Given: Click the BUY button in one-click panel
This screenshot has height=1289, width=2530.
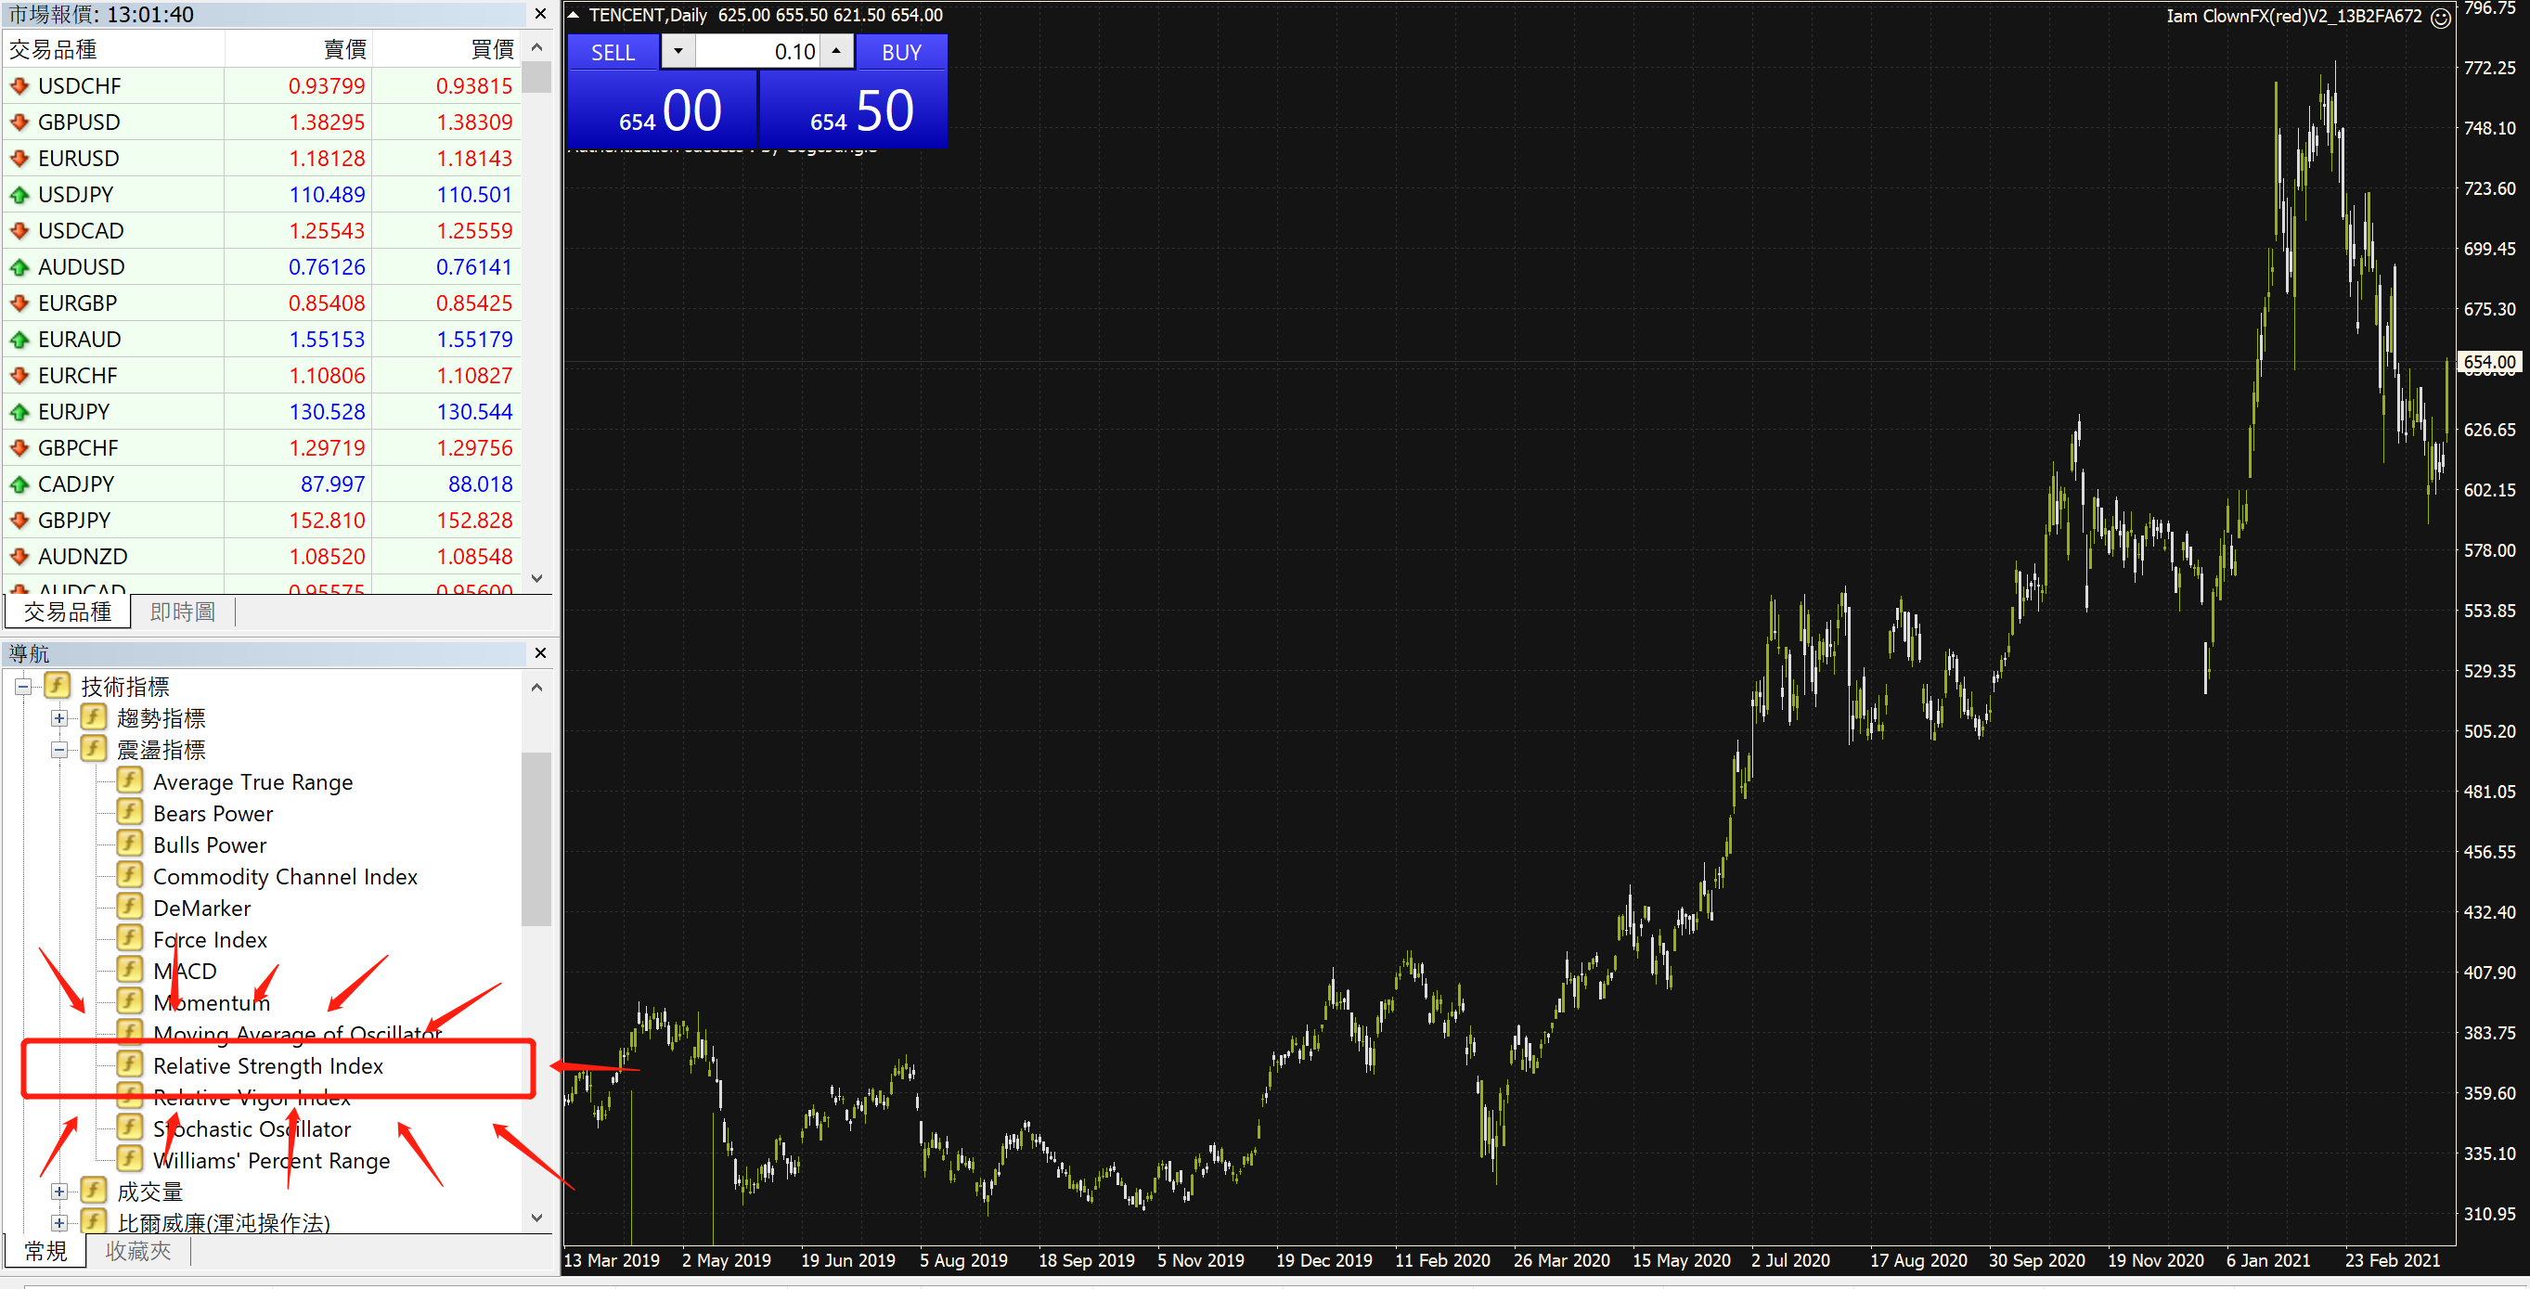Looking at the screenshot, I should click(900, 52).
